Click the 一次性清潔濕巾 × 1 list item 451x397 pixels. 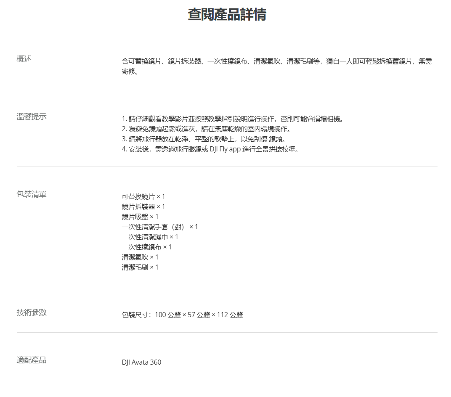click(150, 237)
